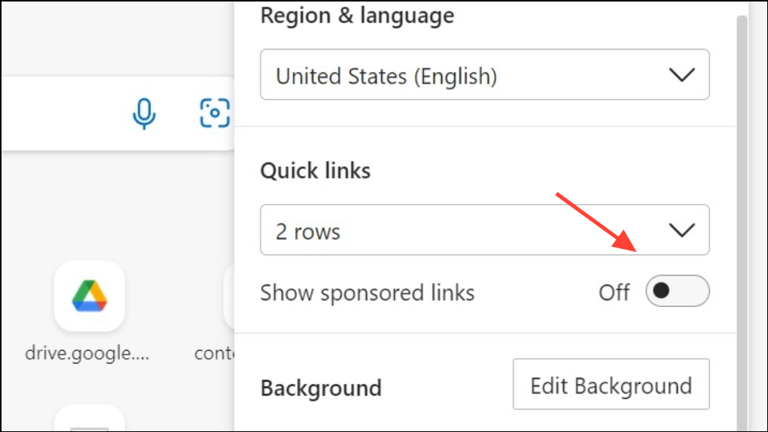Click the cut-off tile below Google Drive
Screen dimensions: 768x432
[90, 420]
